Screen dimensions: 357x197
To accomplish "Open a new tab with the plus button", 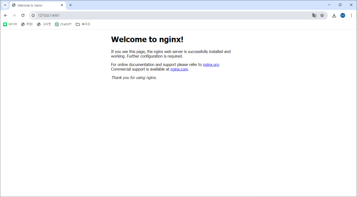I will [x=71, y=5].
